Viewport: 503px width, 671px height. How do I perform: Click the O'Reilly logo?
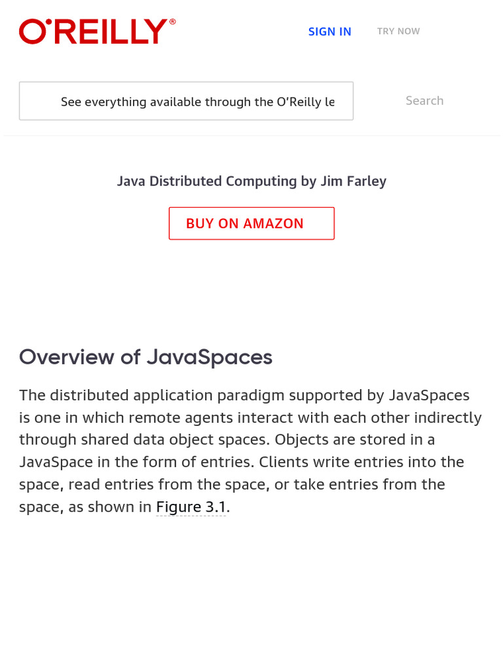pos(93,31)
